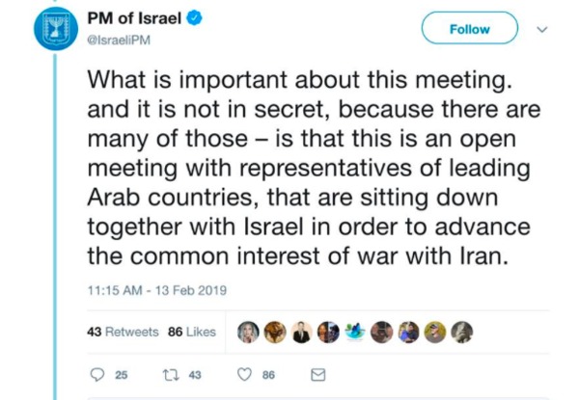The image size is (579, 400).
Task: Click the first liker avatar in the row
Action: tap(249, 331)
